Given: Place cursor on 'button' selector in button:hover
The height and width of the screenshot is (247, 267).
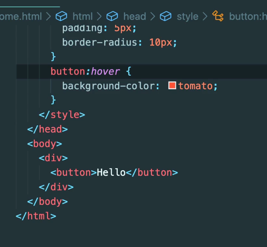Looking at the screenshot, I should tap(68, 71).
